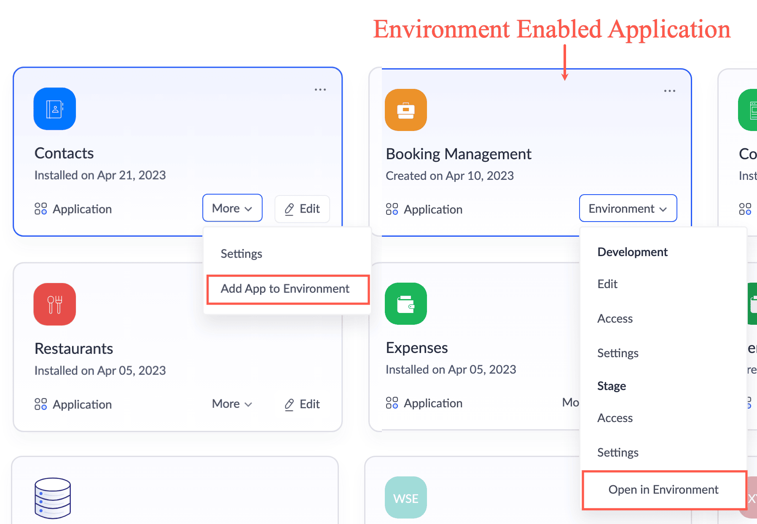Collapse the More dropdown on Contacts
Screen dimensions: 757x524
[x=232, y=208]
